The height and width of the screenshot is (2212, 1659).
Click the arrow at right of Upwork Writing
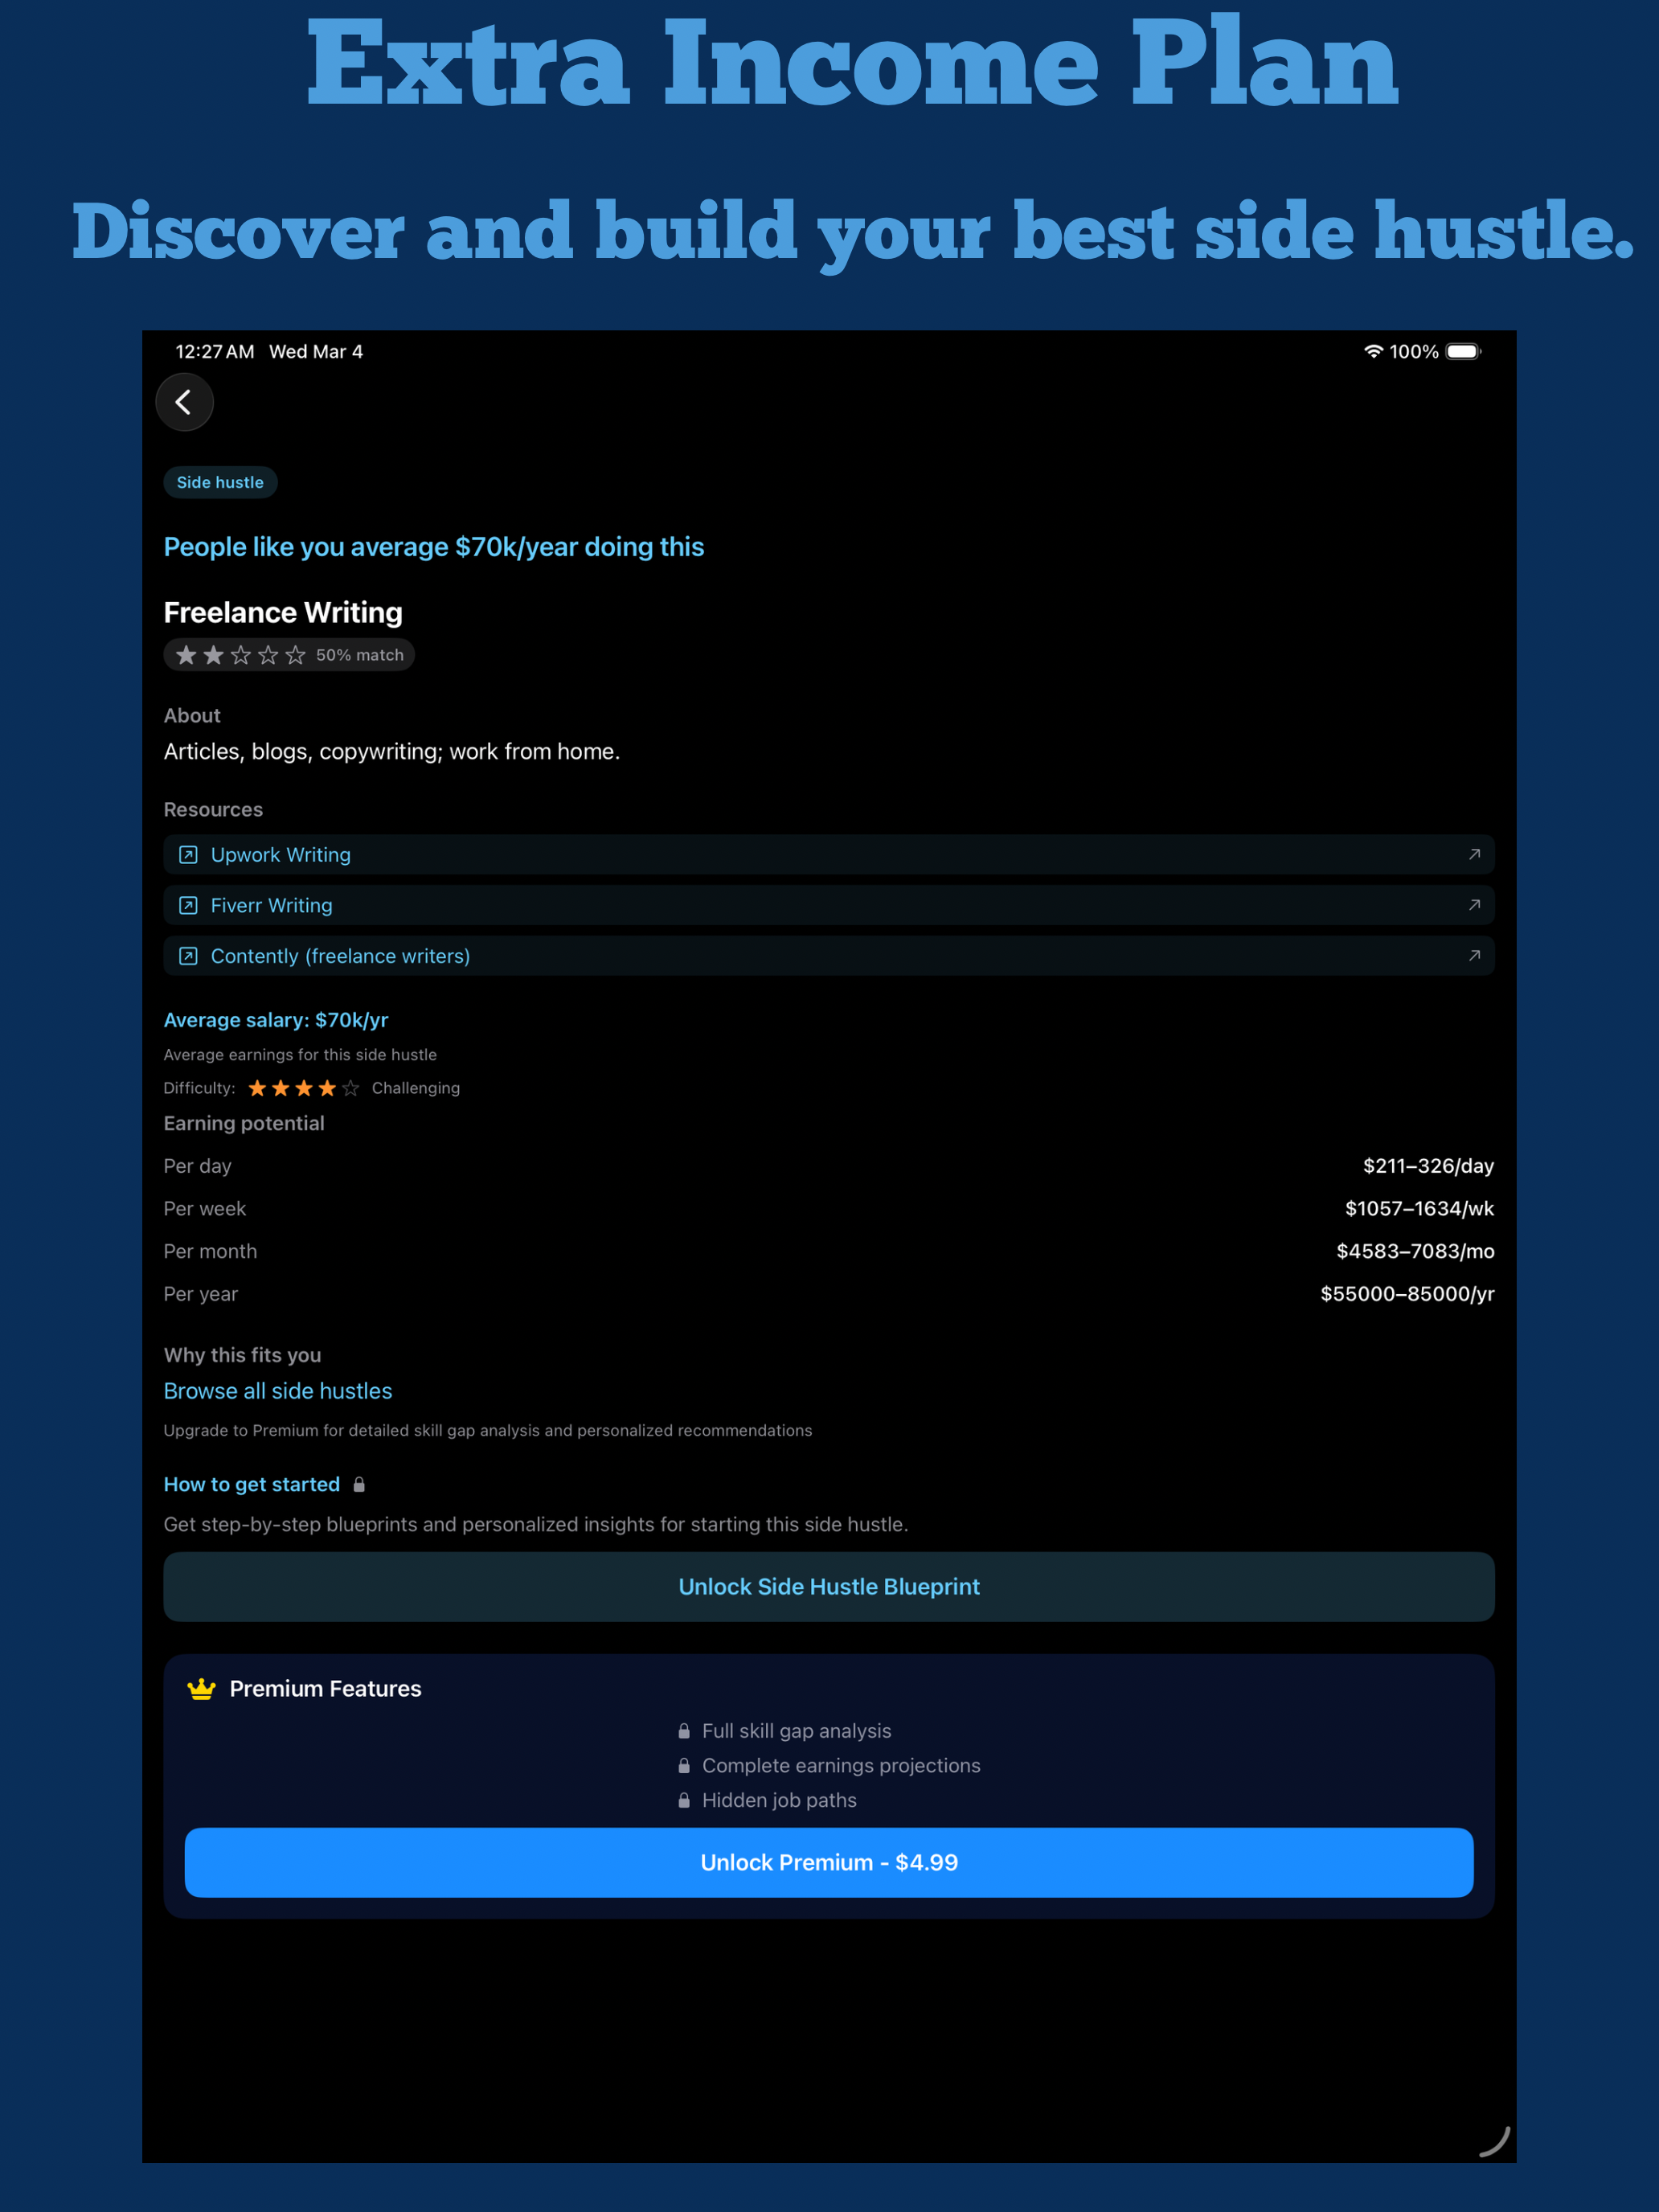1474,854
